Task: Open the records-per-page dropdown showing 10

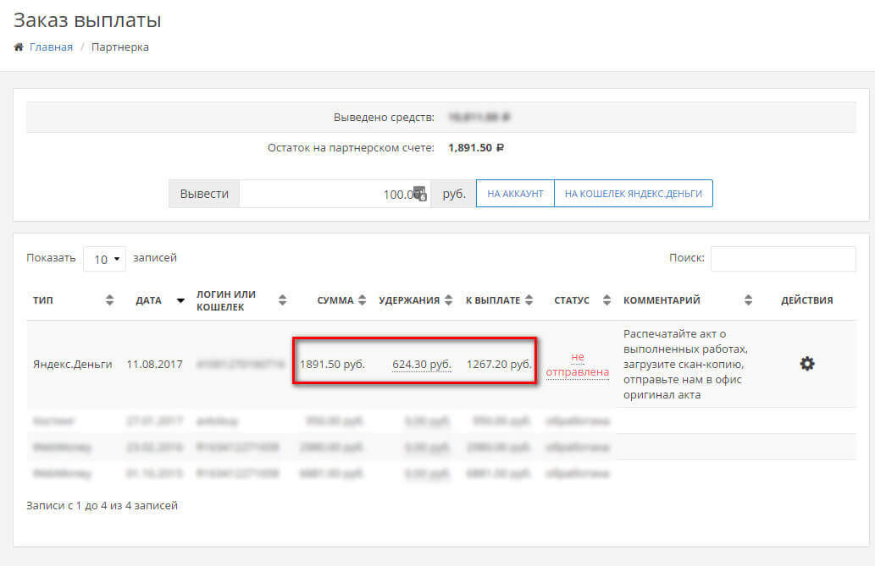Action: [x=104, y=258]
